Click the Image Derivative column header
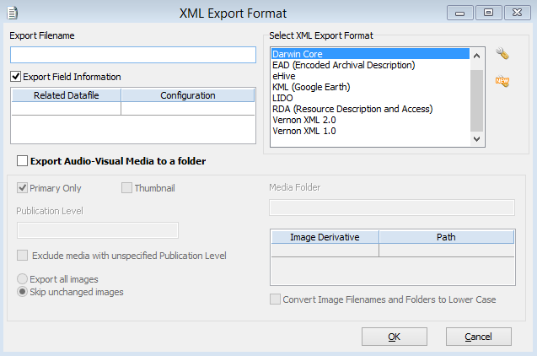The image size is (537, 356). [325, 237]
